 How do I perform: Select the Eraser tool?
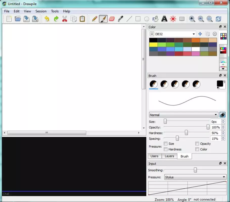(112, 19)
